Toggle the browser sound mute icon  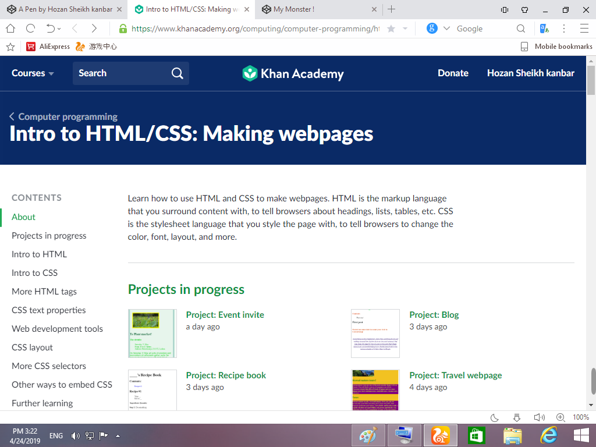(539, 417)
